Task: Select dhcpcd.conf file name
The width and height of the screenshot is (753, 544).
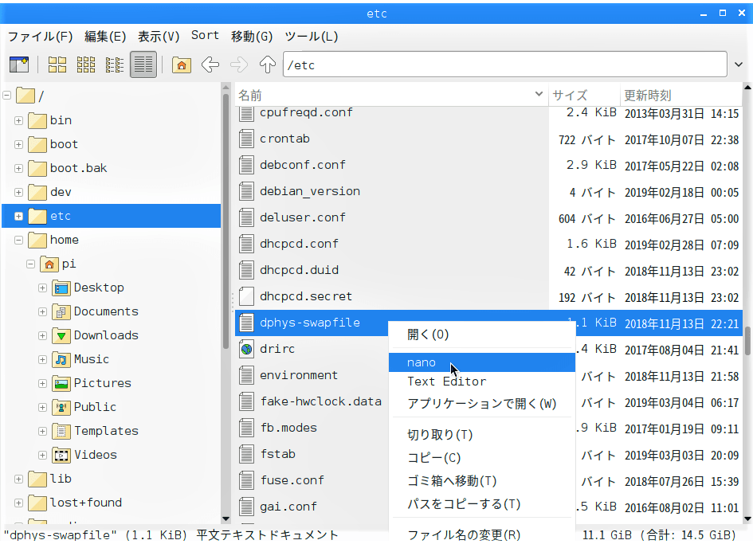Action: click(299, 244)
